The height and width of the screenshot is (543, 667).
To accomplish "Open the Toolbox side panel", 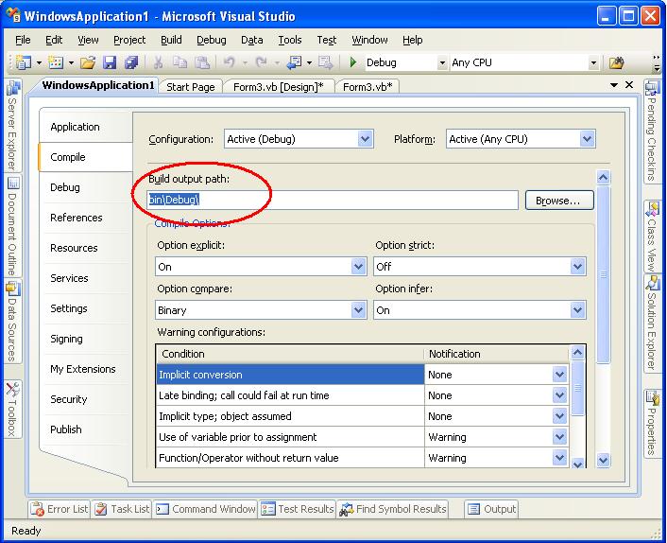I will coord(13,409).
